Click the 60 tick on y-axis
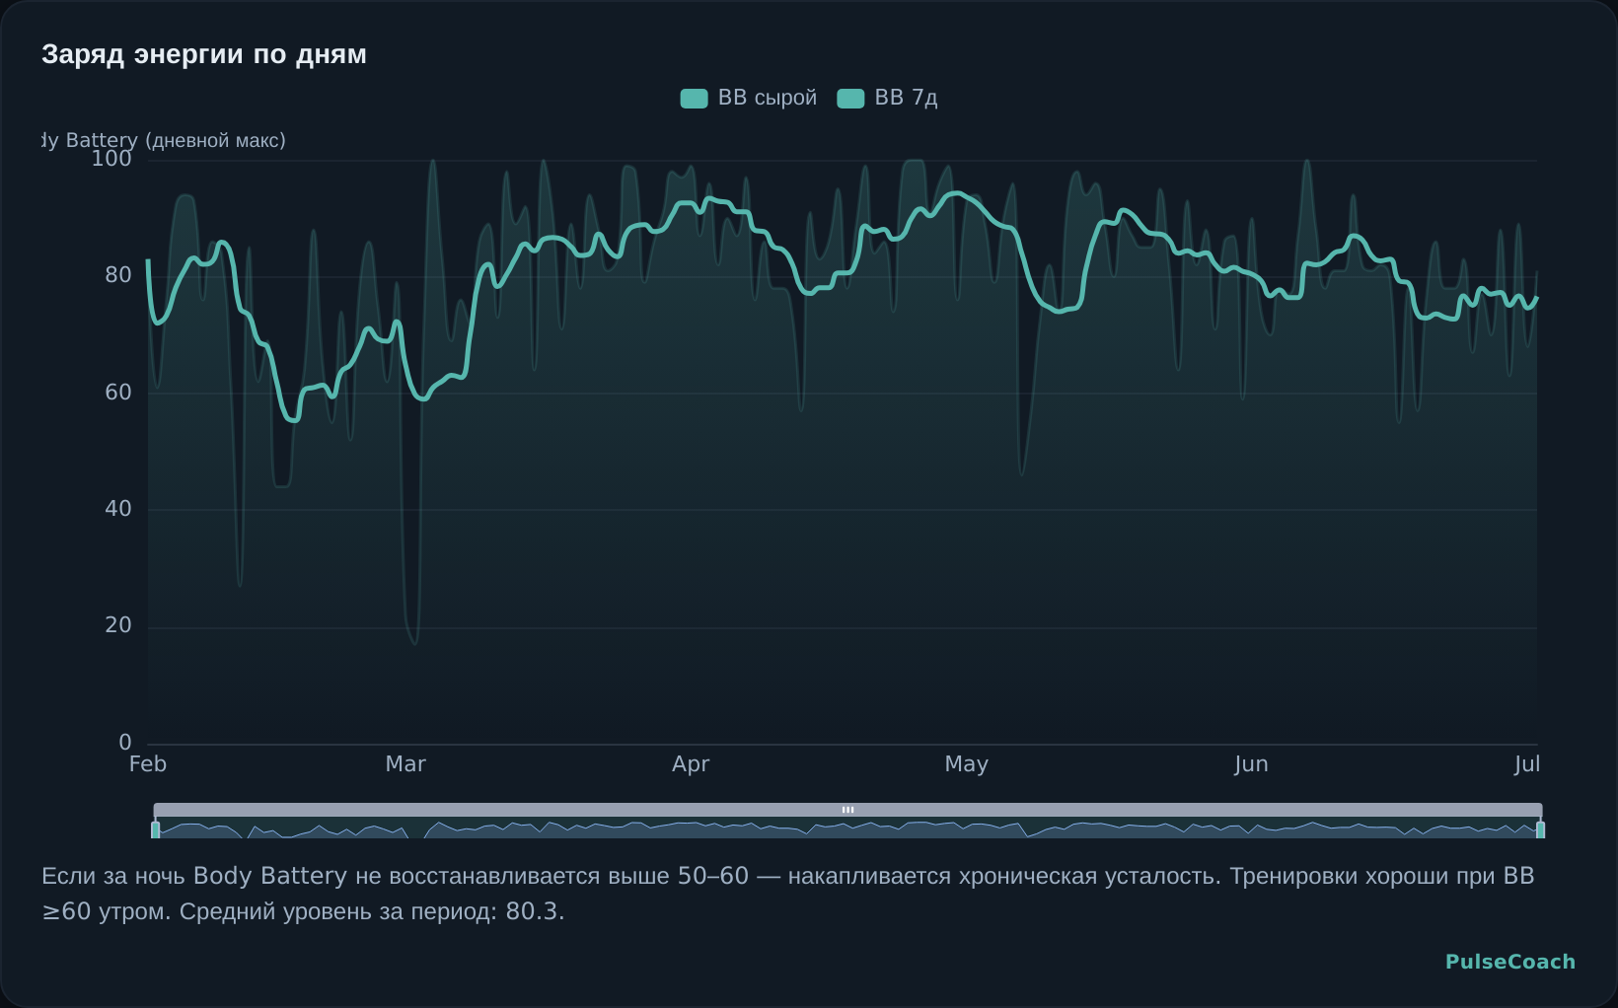 (x=118, y=393)
